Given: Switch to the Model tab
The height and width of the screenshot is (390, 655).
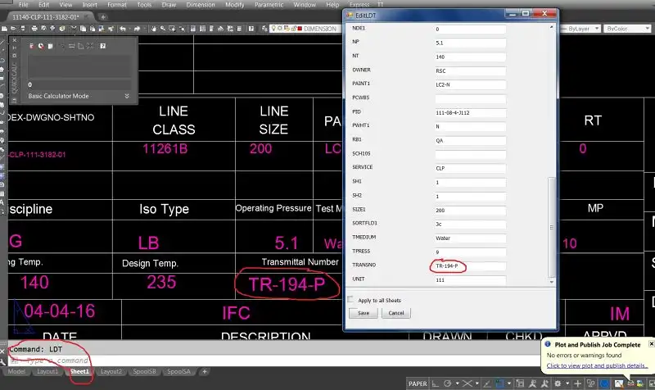Looking at the screenshot, I should 16,371.
